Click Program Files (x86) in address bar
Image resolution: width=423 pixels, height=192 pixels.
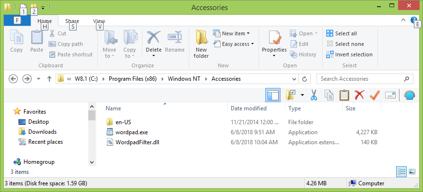tap(133, 79)
